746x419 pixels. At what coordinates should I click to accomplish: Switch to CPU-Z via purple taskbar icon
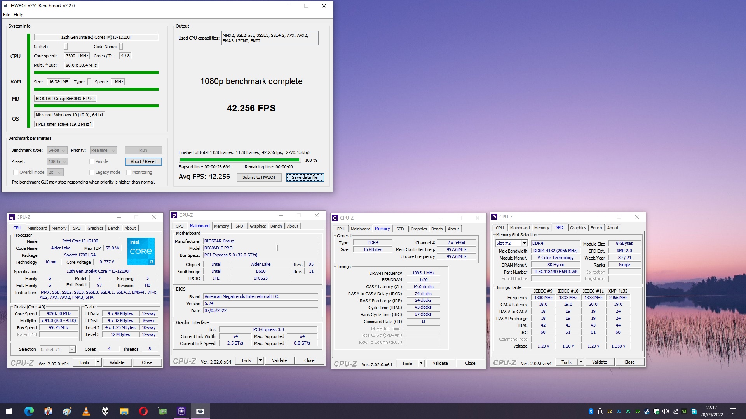coord(181,411)
